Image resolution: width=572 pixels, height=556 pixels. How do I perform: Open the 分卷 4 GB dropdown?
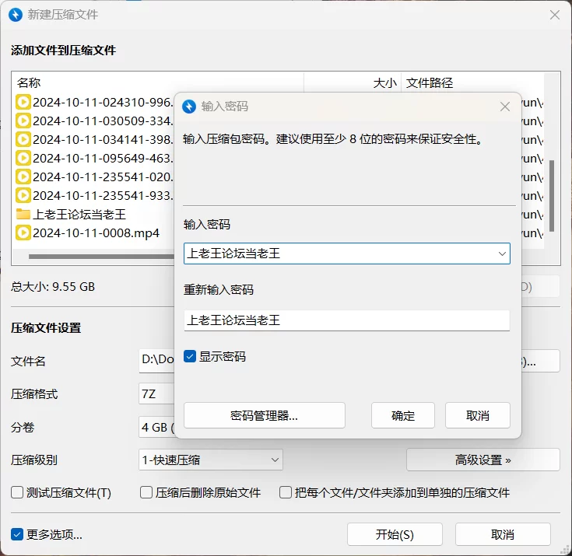click(157, 427)
